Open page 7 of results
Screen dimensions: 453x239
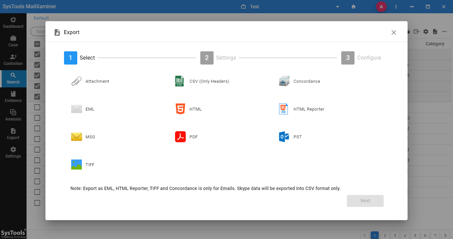point(435,235)
